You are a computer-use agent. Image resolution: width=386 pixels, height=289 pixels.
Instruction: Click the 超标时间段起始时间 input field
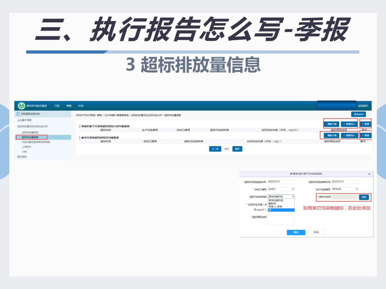[281, 182]
